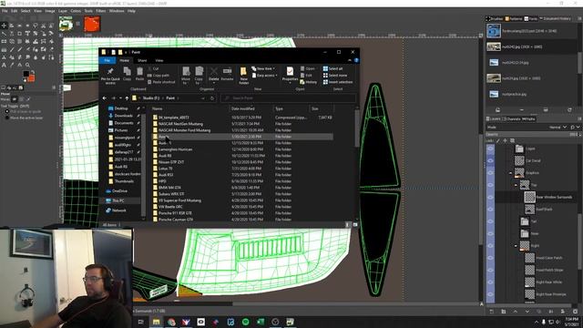Open Chrome from the taskbar
This screenshot has height=328, width=583.
pos(171,322)
